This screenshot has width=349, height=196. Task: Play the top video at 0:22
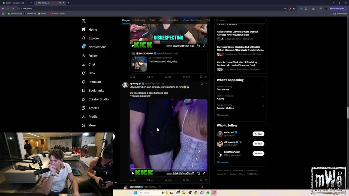[x=133, y=46]
